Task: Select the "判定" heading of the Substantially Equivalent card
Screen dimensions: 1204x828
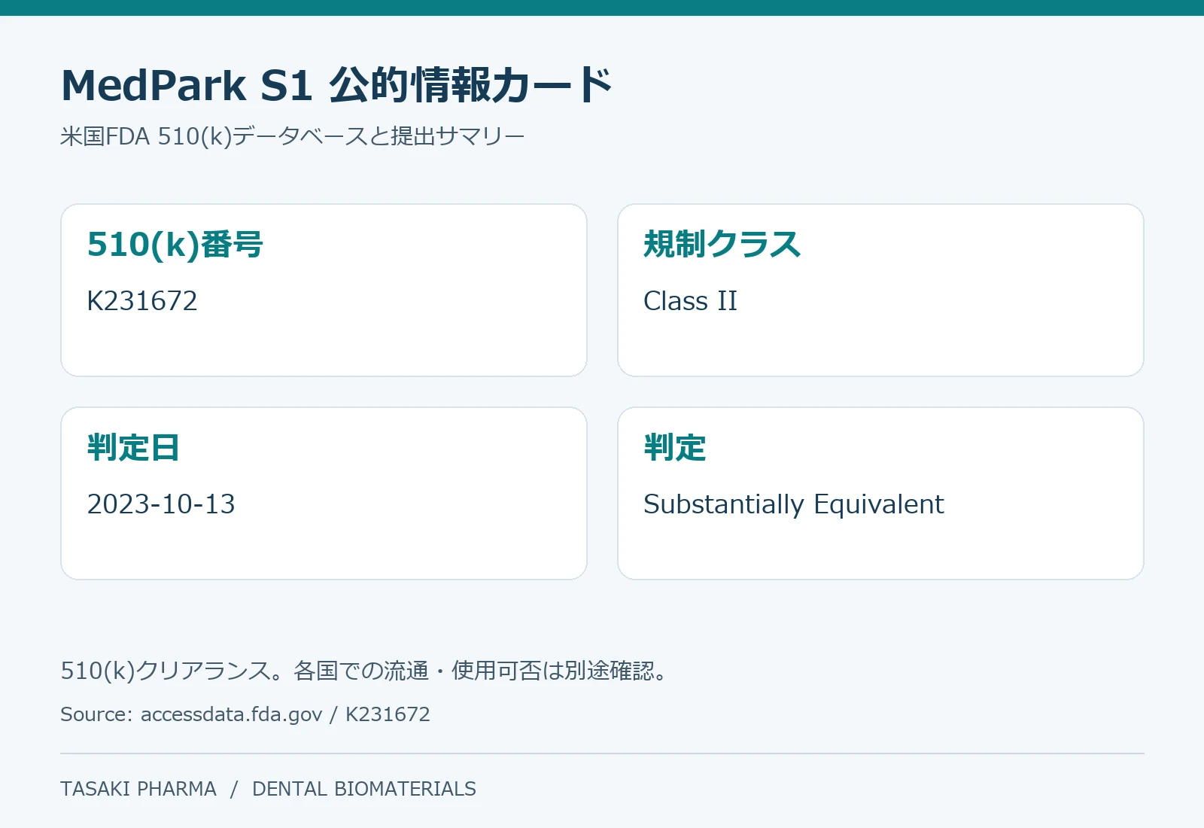Action: tap(675, 448)
